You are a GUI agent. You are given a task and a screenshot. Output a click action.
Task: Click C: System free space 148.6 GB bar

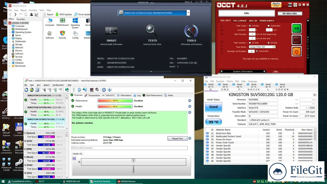click(x=46, y=137)
